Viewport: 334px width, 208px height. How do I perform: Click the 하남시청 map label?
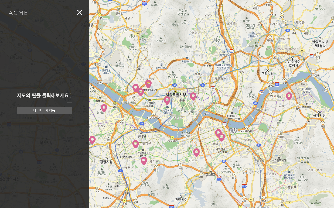tap(319, 115)
